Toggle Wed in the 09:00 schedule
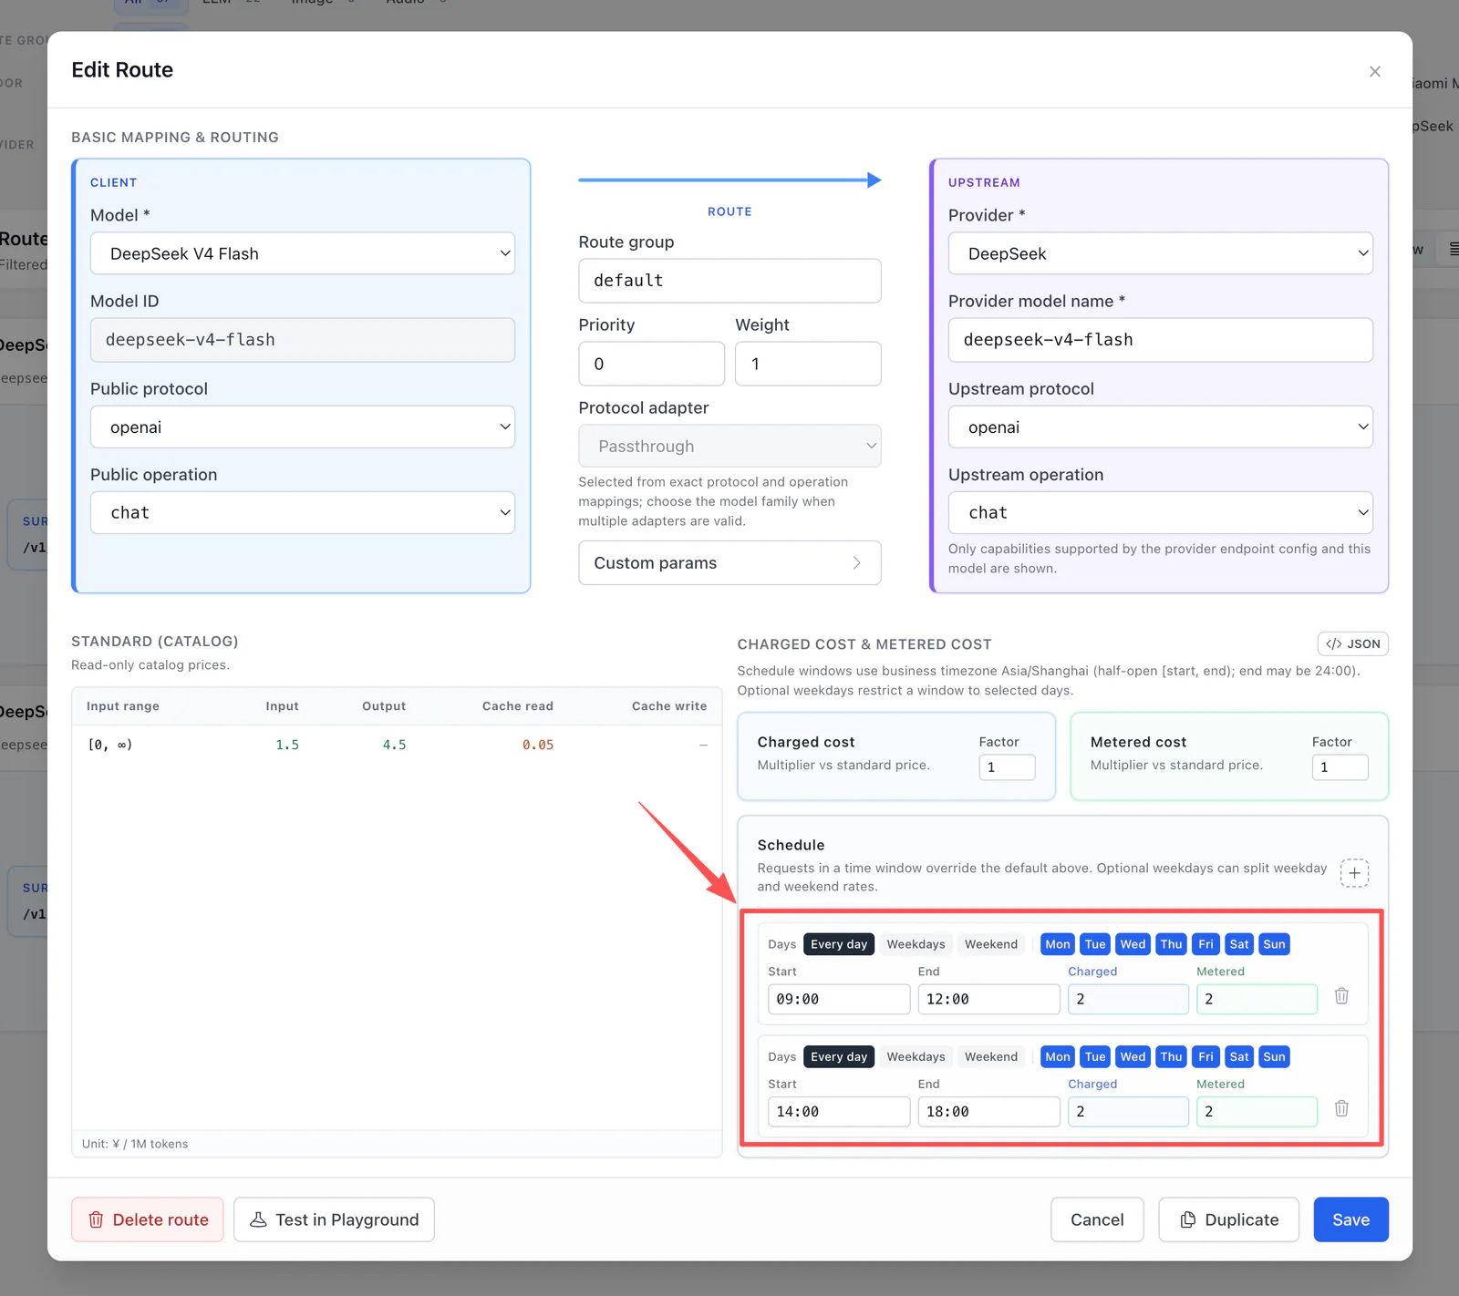The height and width of the screenshot is (1296, 1459). (1133, 944)
